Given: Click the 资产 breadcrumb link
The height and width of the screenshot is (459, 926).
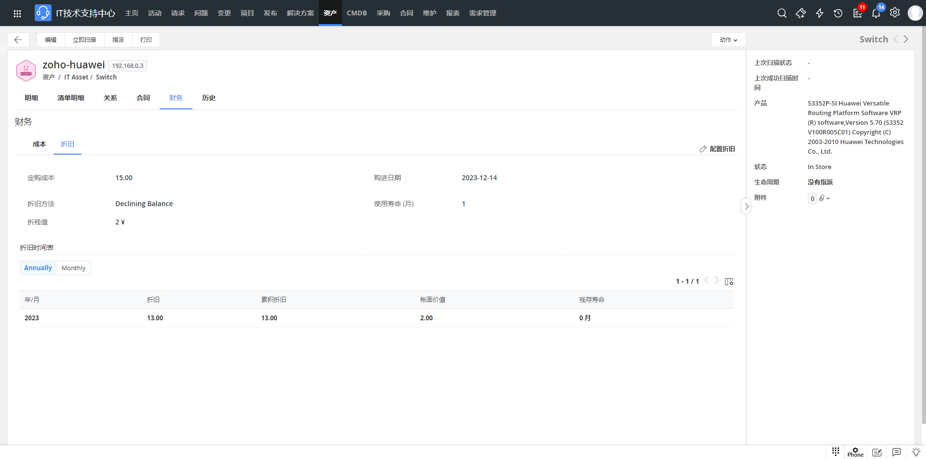Looking at the screenshot, I should coord(49,77).
